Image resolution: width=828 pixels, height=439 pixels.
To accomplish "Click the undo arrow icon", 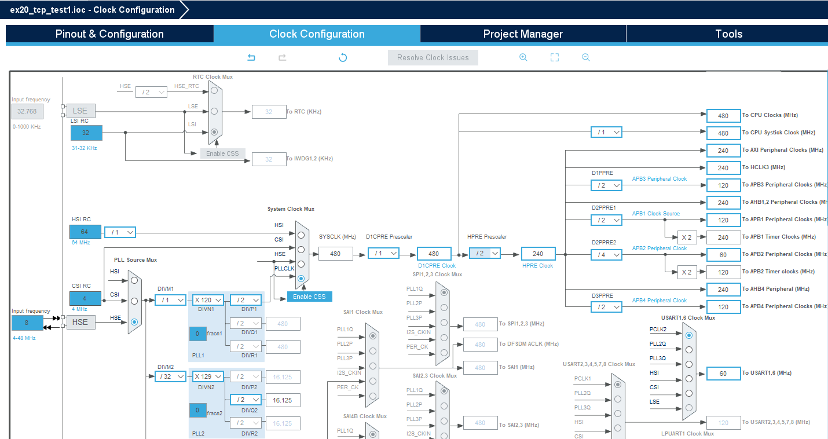I will point(251,57).
